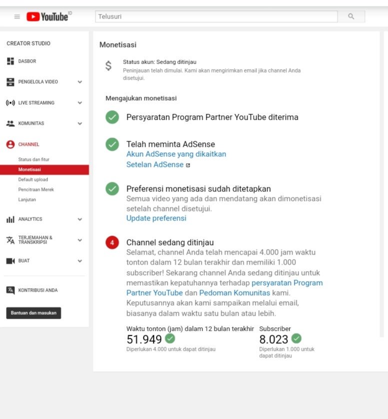
Task: Click the red step 4 badge
Action: [x=112, y=243]
